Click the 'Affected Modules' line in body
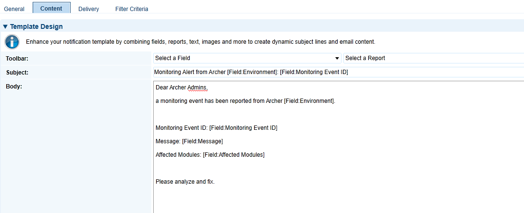The height and width of the screenshot is (213, 524). point(210,154)
